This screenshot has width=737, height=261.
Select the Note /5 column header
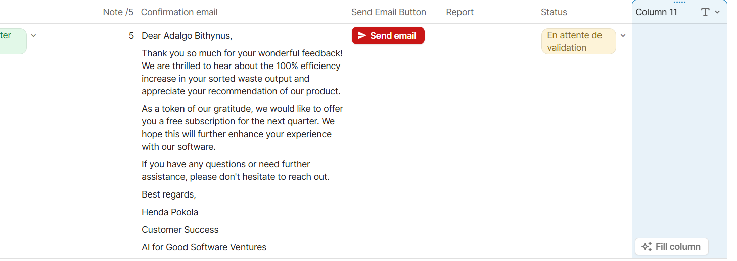click(x=118, y=12)
